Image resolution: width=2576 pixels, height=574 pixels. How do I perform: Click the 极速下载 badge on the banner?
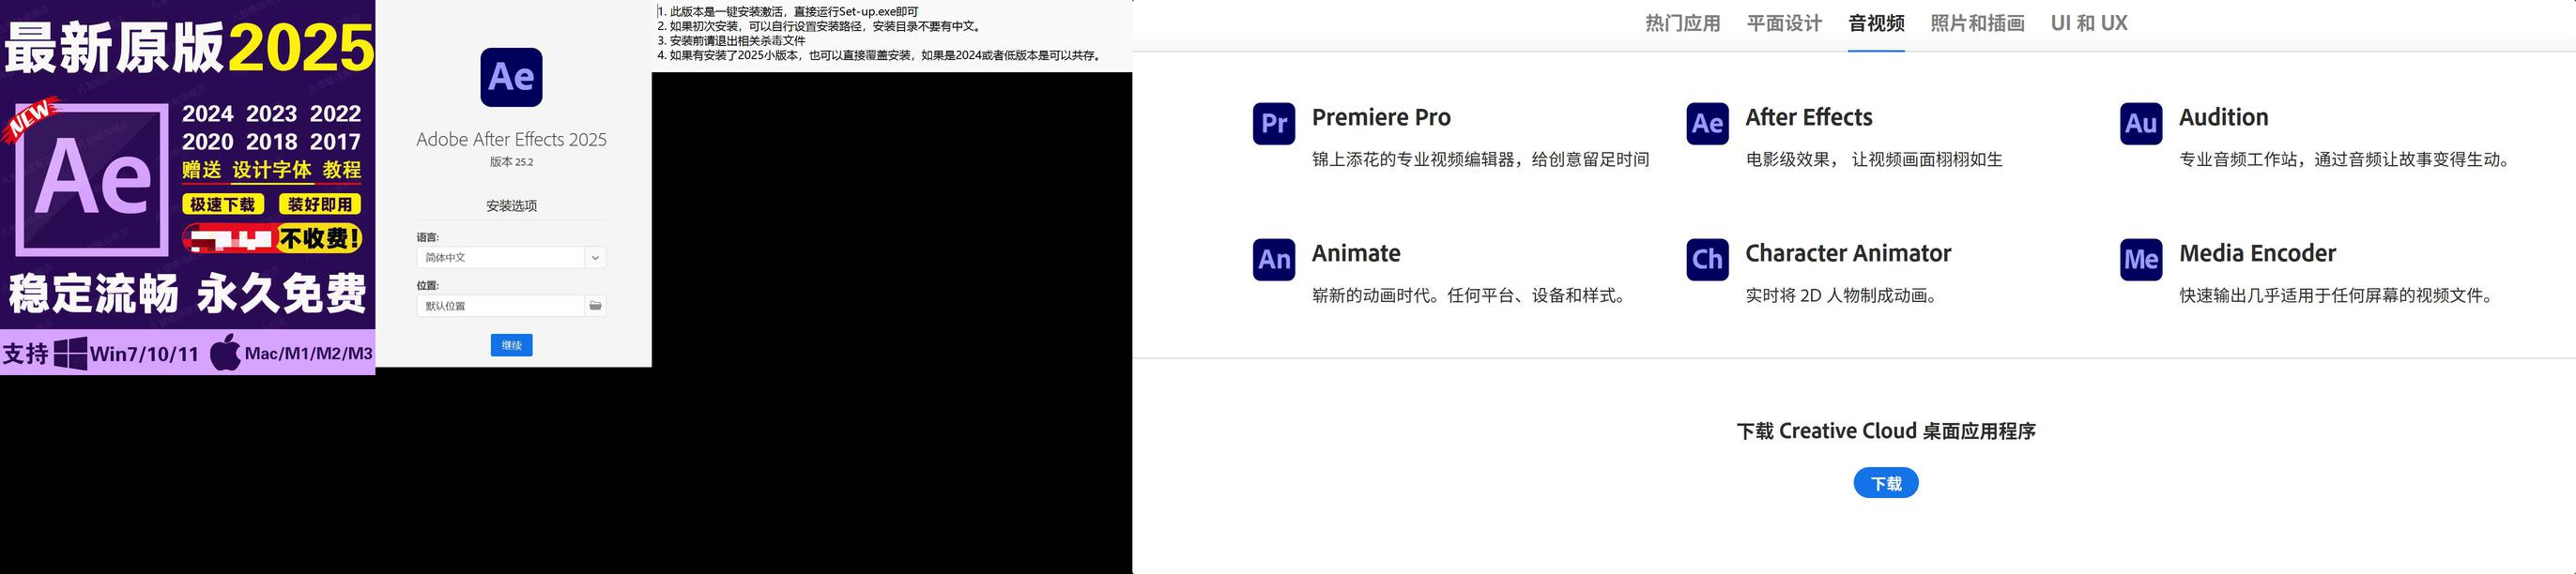(x=223, y=204)
